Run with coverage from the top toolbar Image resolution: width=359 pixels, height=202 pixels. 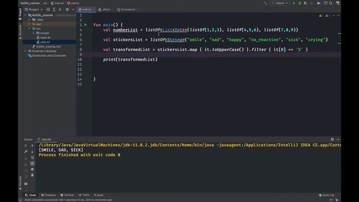point(305,3)
